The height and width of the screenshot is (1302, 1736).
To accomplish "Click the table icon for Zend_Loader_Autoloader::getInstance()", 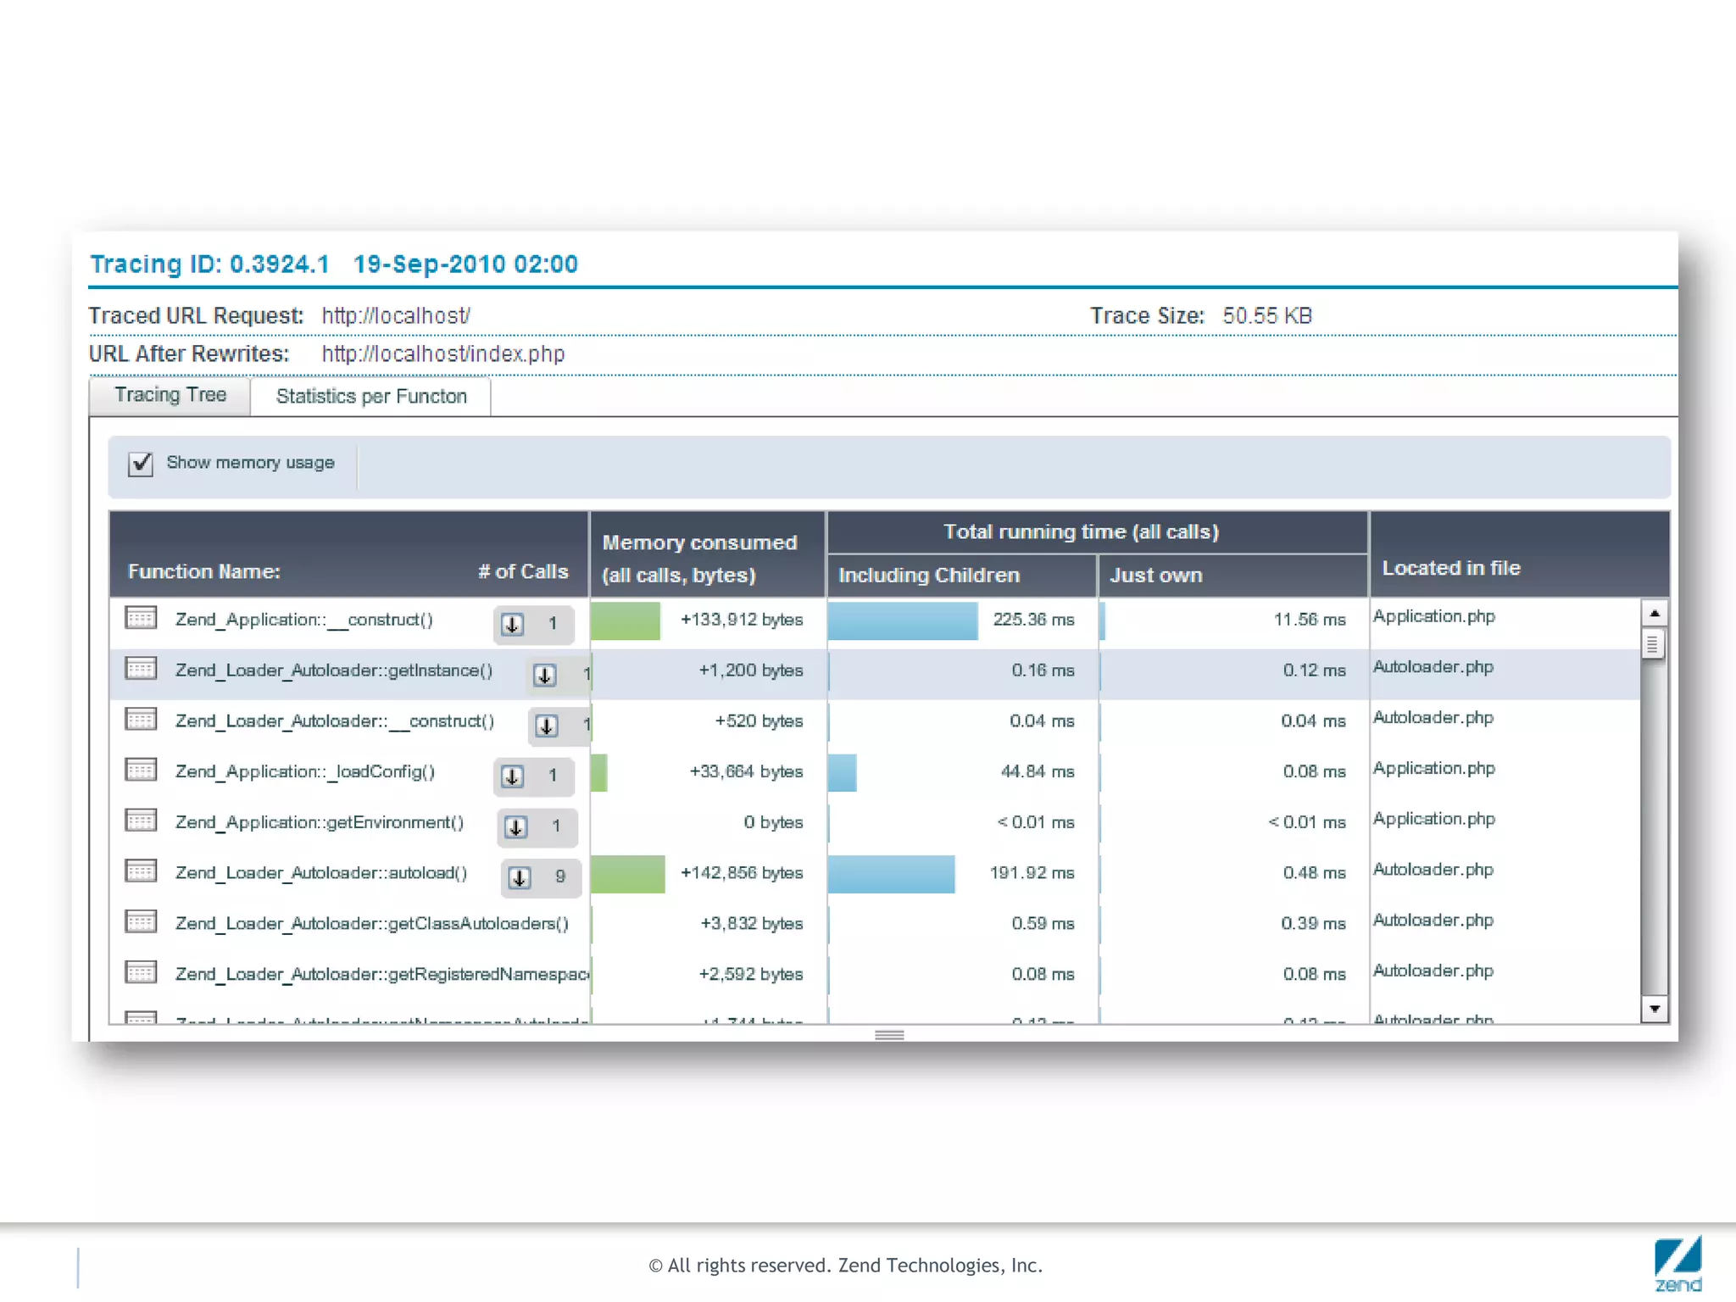I will [x=141, y=669].
